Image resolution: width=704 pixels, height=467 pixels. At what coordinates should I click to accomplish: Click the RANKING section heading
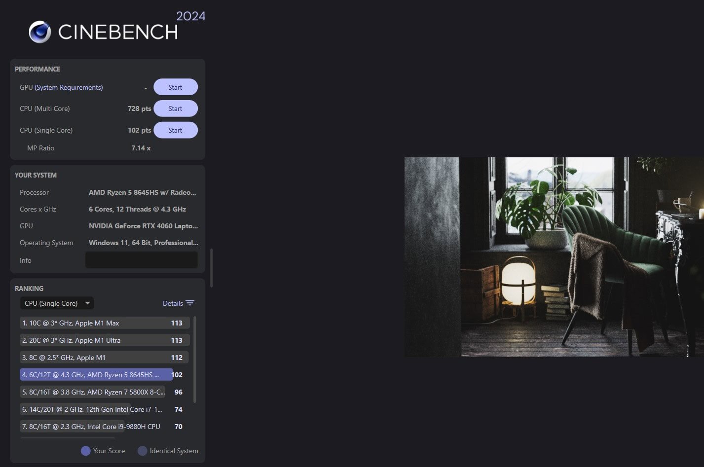point(29,288)
